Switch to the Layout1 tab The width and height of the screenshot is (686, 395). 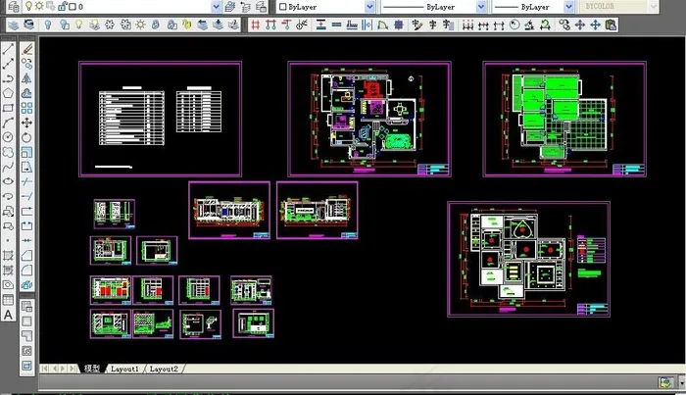[123, 369]
